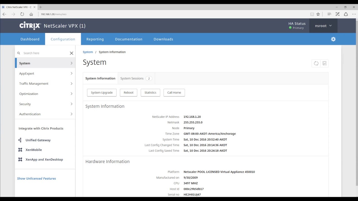Click the save config floppy icon

click(324, 63)
